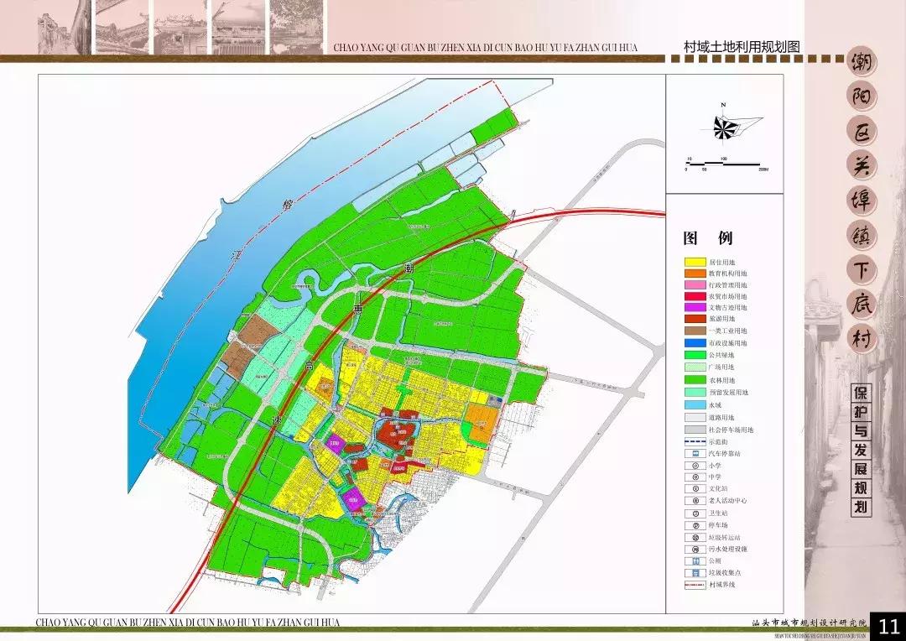Click the 200M scale label
Image resolution: width=906 pixels, height=641 pixels.
pyautogui.click(x=763, y=170)
